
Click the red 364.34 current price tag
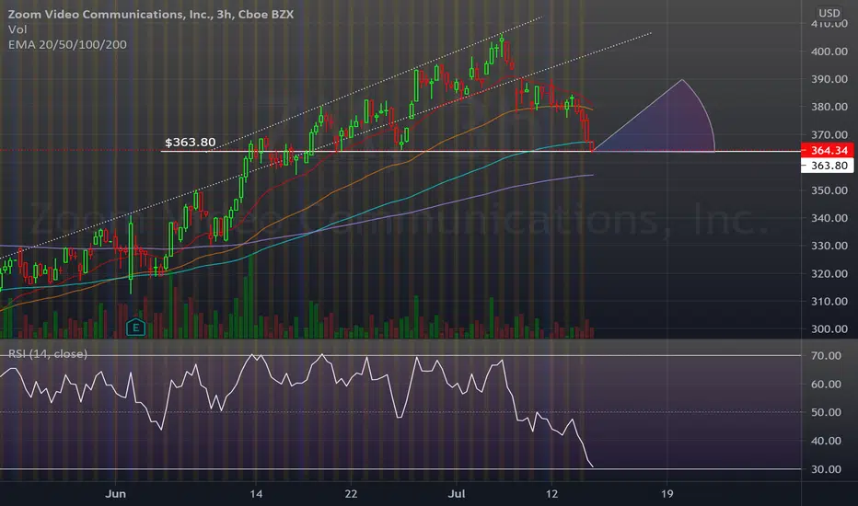point(827,150)
